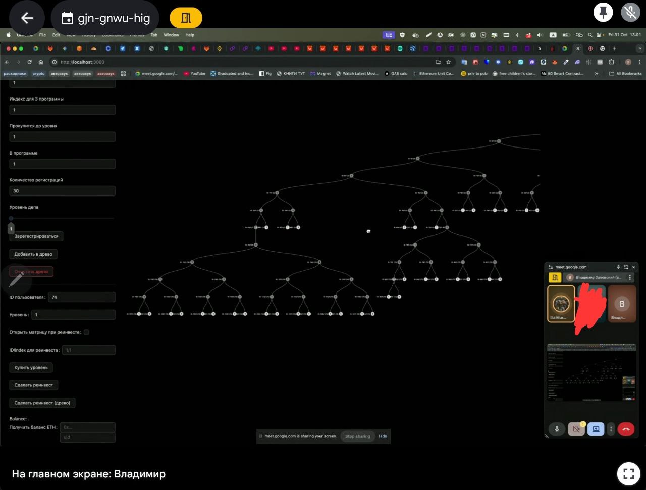Open the Help menu in menu bar
646x490 pixels.
(x=190, y=35)
